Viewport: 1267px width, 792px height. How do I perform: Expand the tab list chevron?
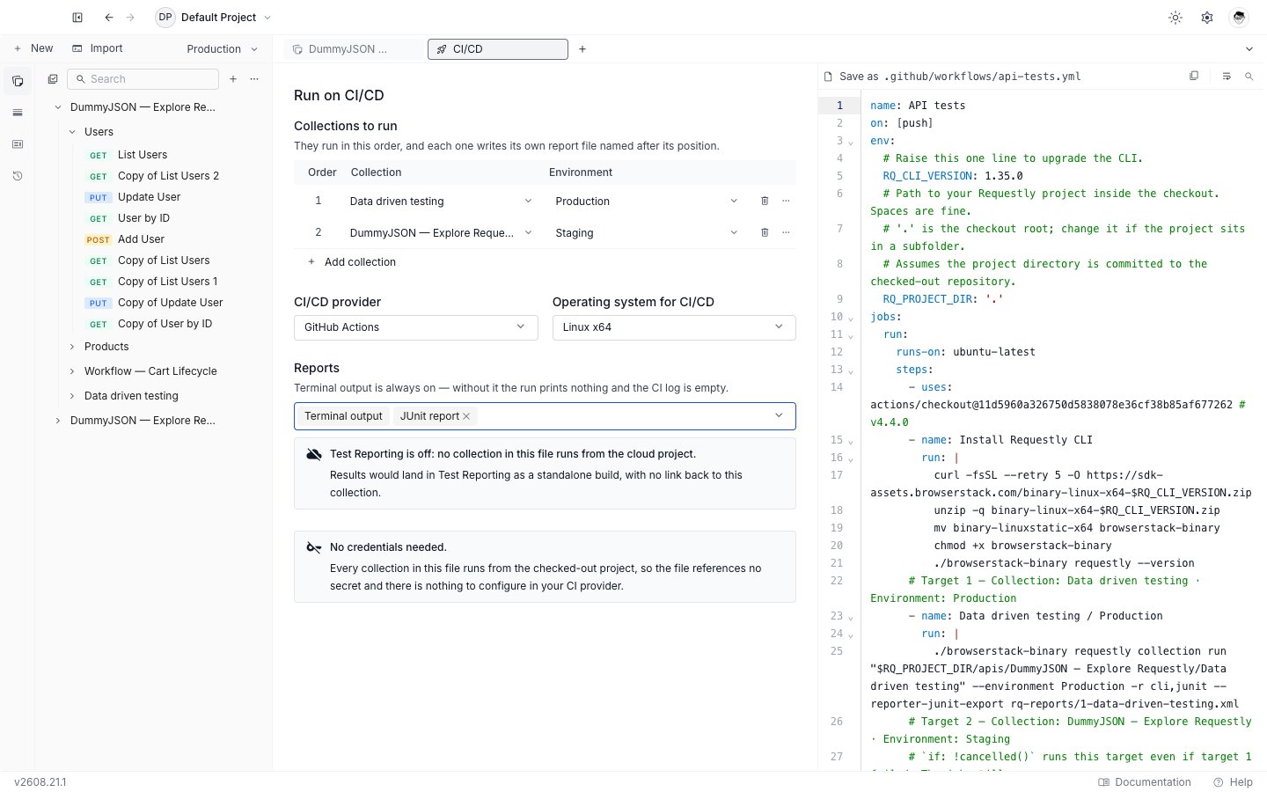pyautogui.click(x=1249, y=49)
